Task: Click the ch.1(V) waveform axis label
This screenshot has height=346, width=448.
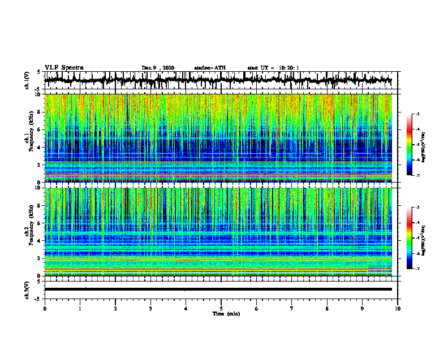Action: pyautogui.click(x=27, y=80)
